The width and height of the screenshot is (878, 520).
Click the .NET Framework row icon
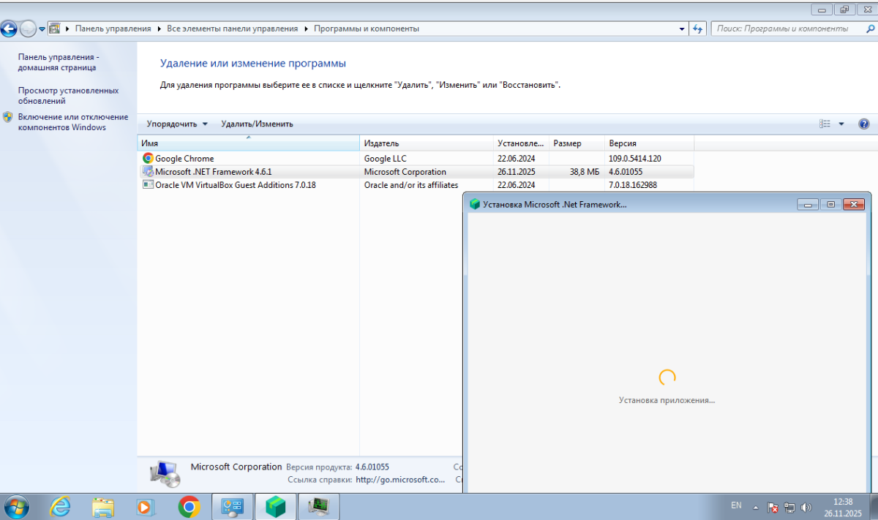point(148,172)
